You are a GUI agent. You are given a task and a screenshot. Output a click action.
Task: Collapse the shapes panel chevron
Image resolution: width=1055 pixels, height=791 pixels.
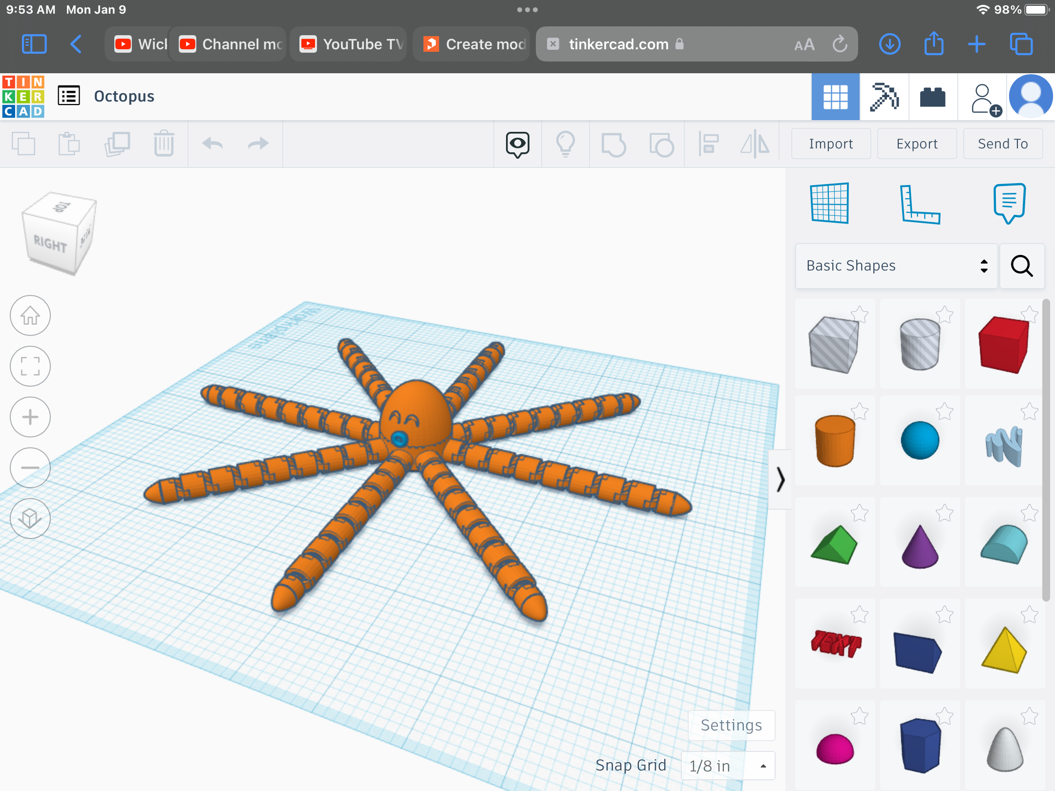click(780, 479)
